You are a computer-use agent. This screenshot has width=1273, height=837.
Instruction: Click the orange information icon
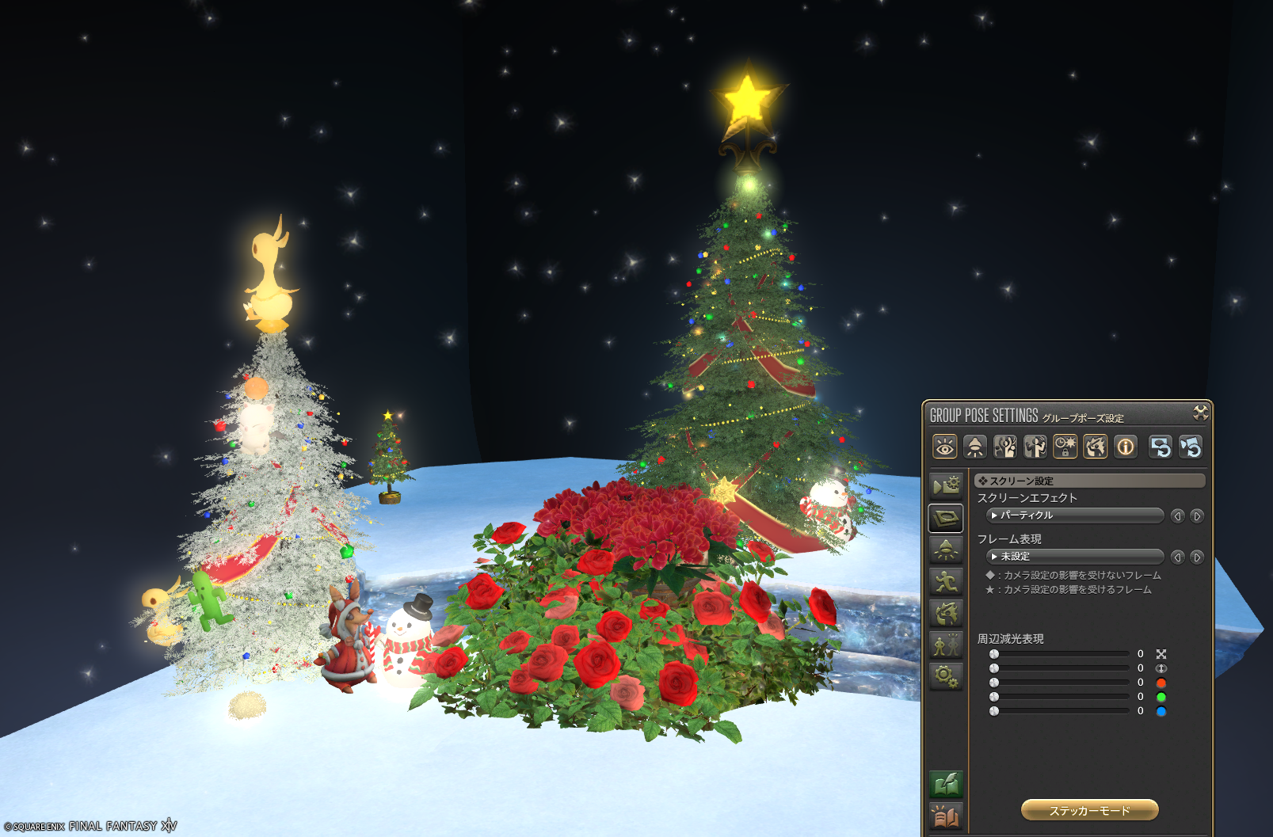click(1125, 447)
